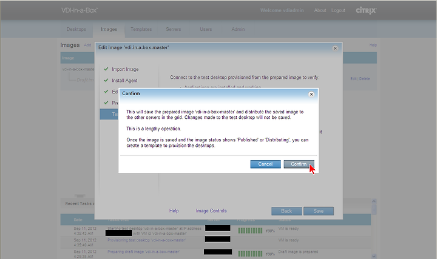Click 'Preparing draft image' task entry
The width and height of the screenshot is (437, 259).
click(x=143, y=252)
